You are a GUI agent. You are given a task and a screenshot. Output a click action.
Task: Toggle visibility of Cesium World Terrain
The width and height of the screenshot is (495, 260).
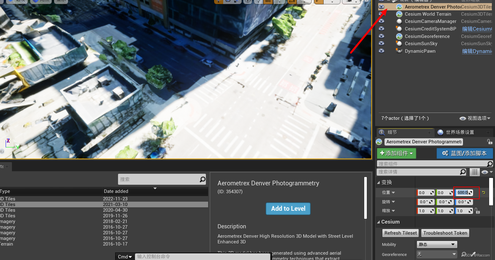(381, 14)
